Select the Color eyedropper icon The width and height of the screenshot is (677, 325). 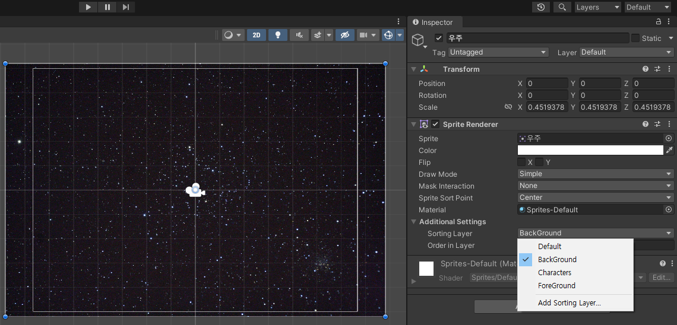[669, 151]
